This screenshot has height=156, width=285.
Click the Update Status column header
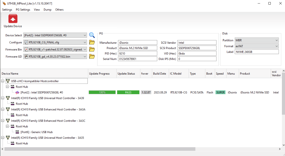pos(126,74)
